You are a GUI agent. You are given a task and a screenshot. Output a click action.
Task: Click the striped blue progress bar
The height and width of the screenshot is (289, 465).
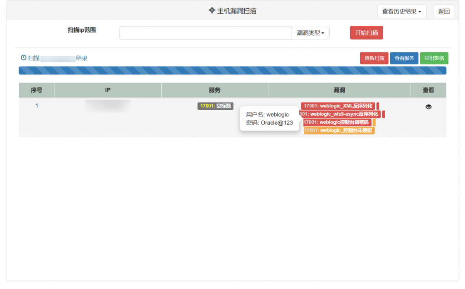232,70
